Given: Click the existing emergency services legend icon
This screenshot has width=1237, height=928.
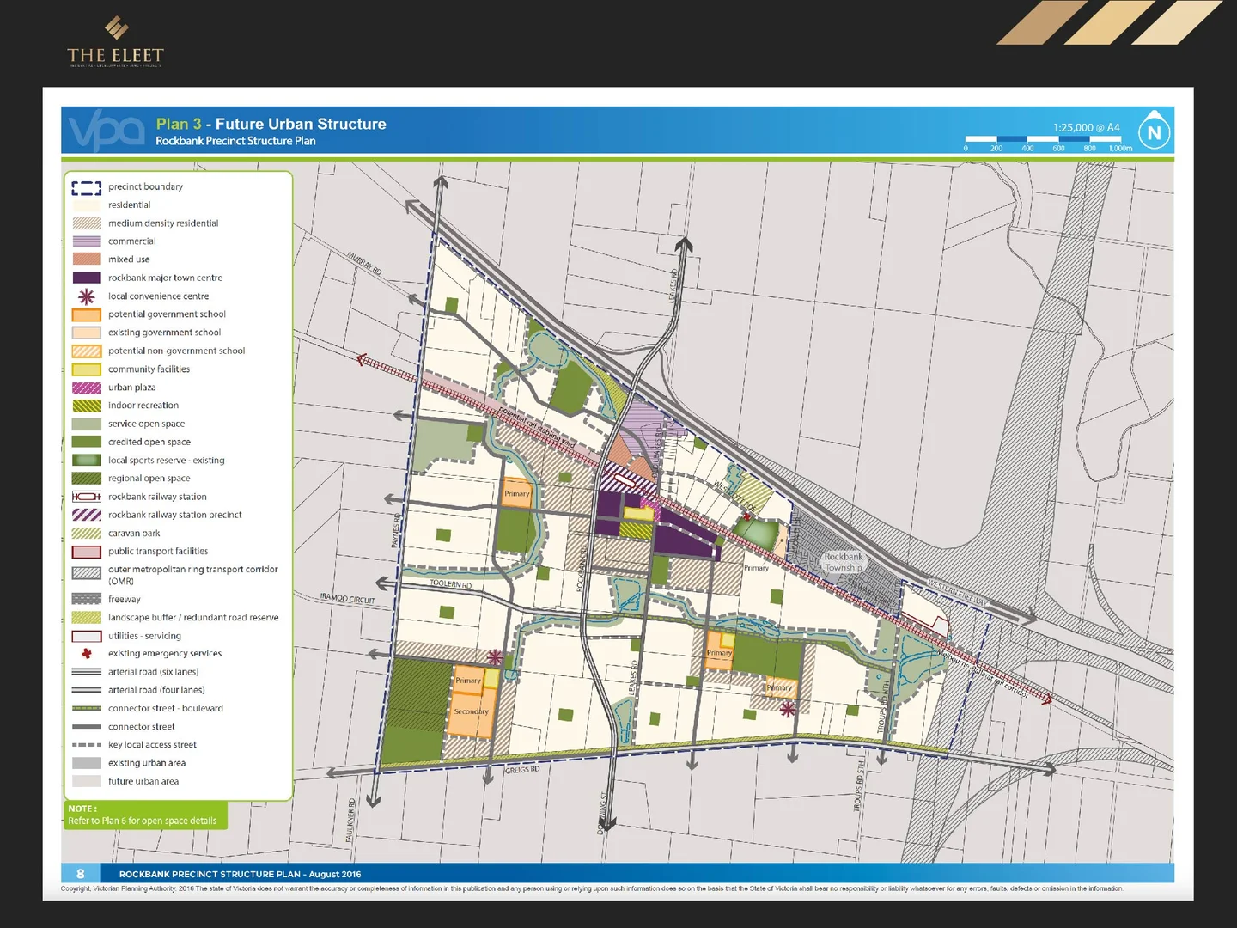Looking at the screenshot, I should coord(87,654).
